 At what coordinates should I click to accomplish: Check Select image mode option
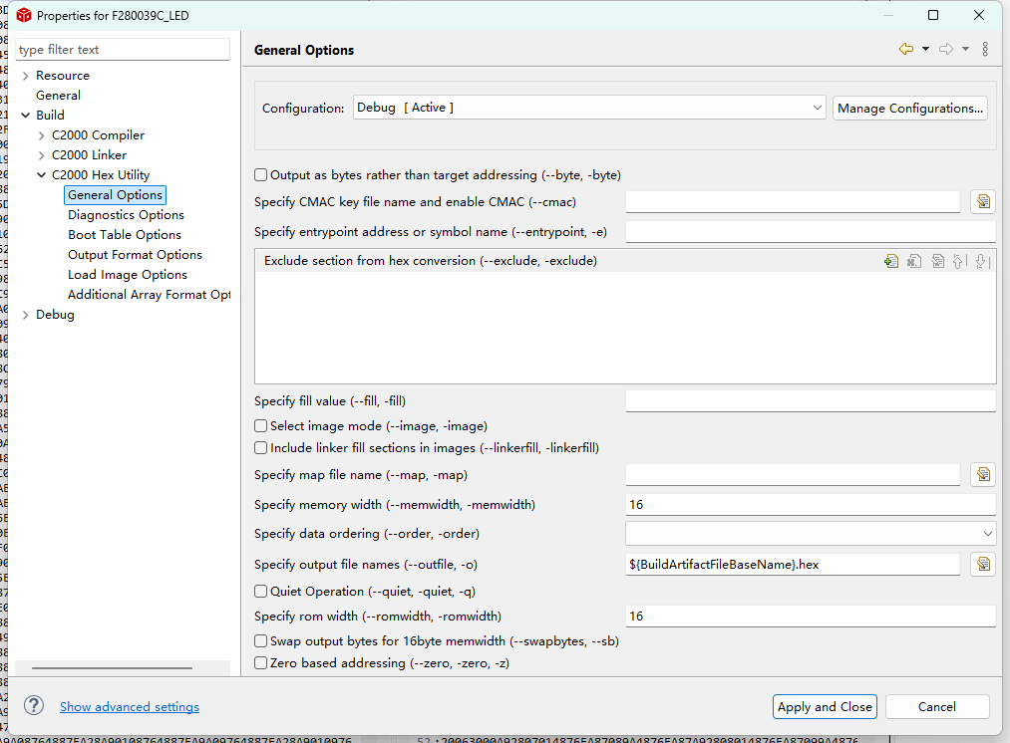point(261,426)
